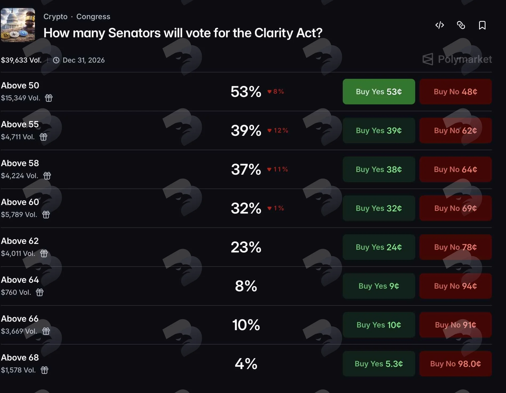
Task: Click the Capitol market thumbnail image
Action: point(18,25)
